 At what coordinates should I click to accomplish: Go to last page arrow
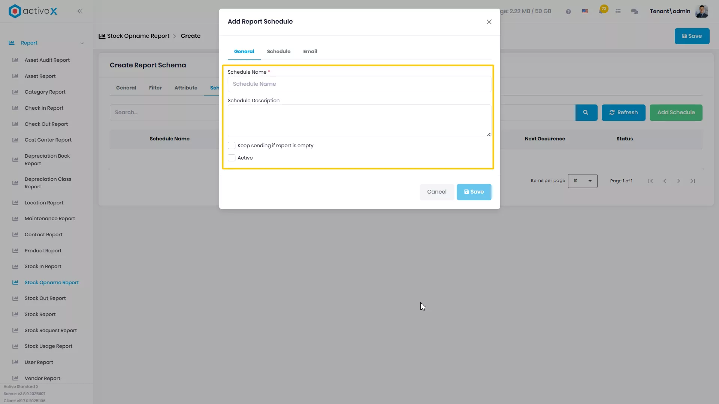coord(693,181)
